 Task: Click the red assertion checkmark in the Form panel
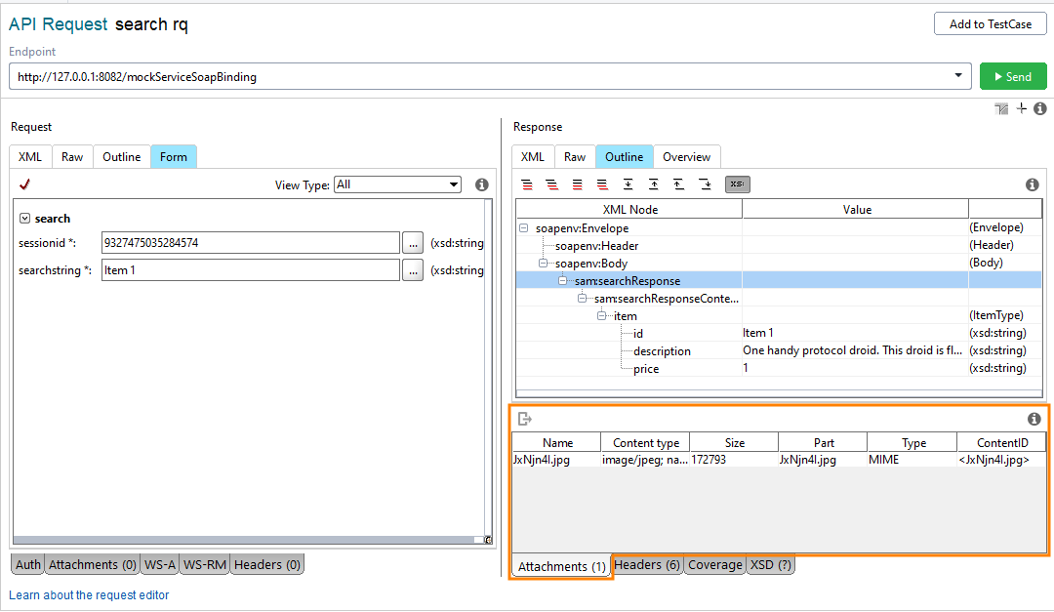(24, 184)
